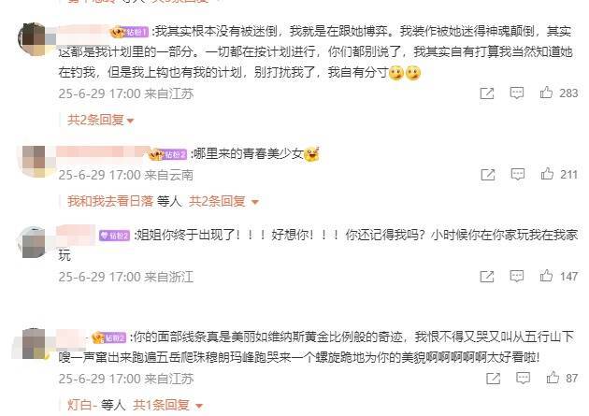Reply to the 姐姐你终于出现了 comment
The image size is (589, 416).
[516, 277]
